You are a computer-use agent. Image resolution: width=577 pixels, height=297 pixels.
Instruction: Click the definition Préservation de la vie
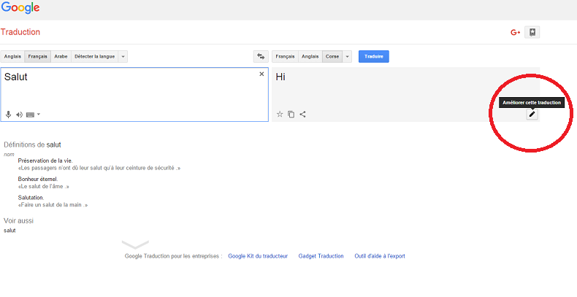pos(45,161)
